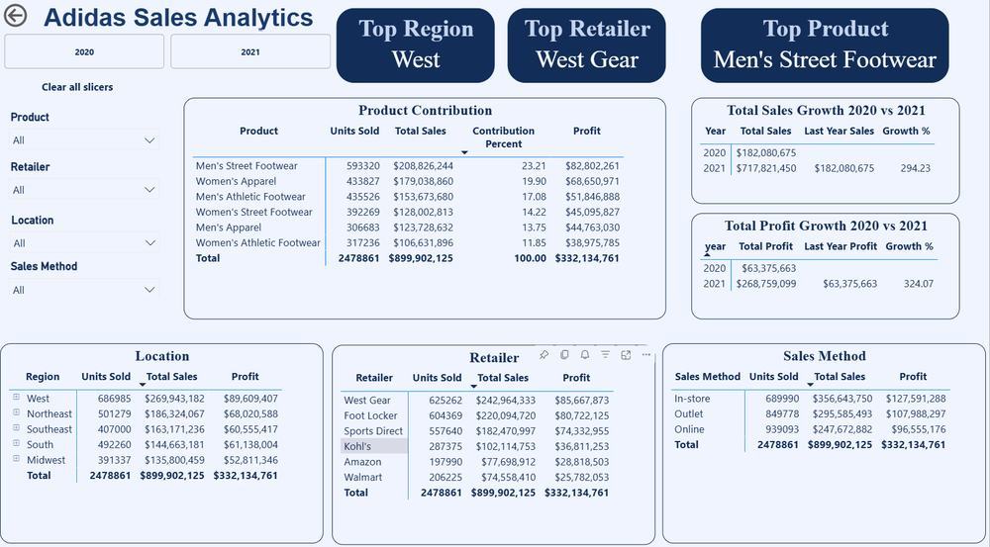Select Men's Street Footwear row
Screen dimensions: 990x547
408,165
